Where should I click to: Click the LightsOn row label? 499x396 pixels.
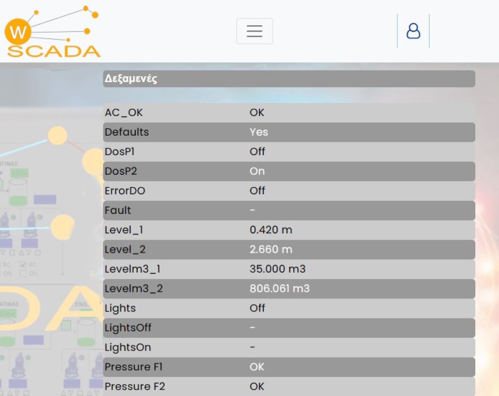[127, 348]
